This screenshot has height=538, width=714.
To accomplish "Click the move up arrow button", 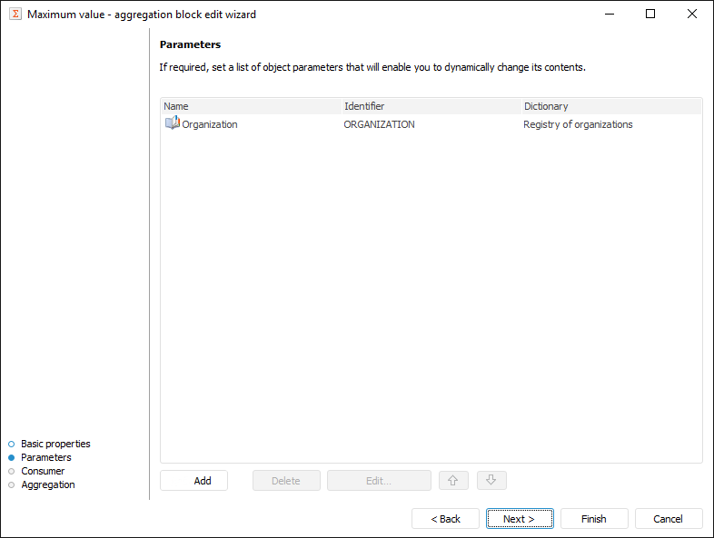I will 452,481.
